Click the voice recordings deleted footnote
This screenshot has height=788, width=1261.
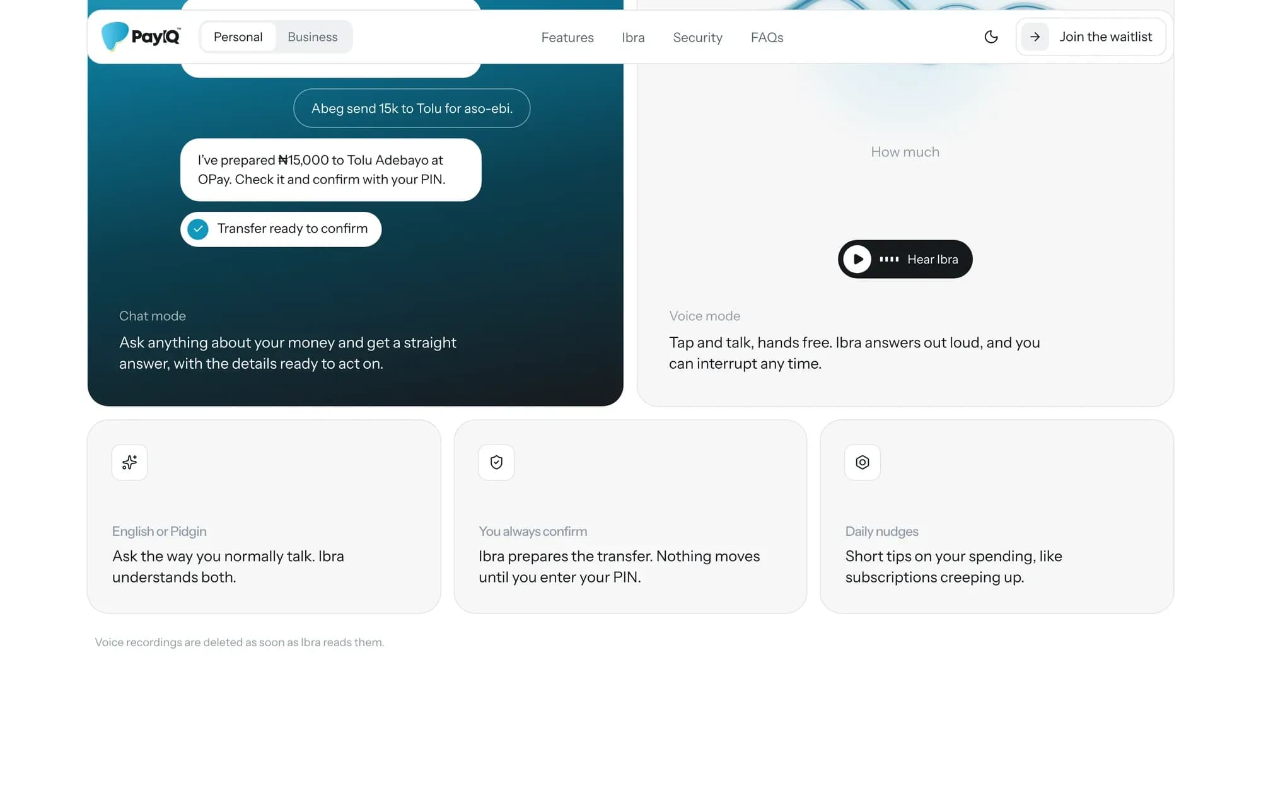click(x=240, y=642)
